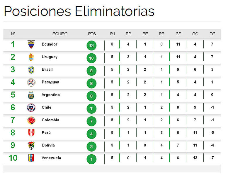The width and height of the screenshot is (228, 175).
Task: Click the Posiciones Eliminatorias heading
Action: [x=79, y=11]
